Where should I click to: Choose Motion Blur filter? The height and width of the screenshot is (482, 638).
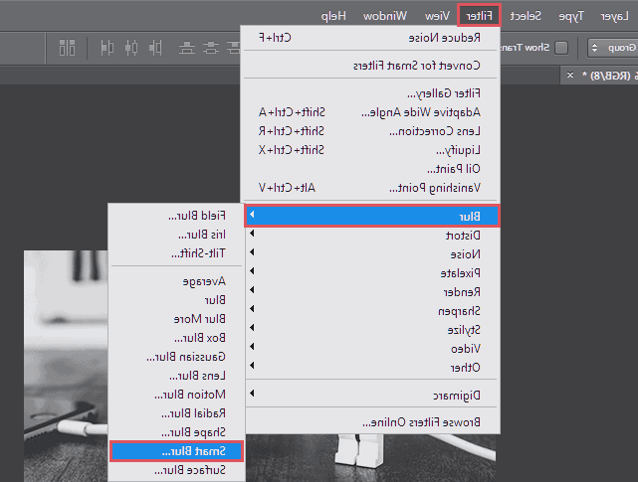[176, 395]
